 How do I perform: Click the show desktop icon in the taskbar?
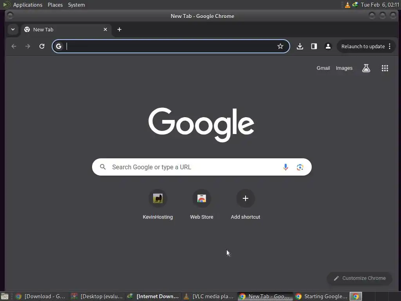[5, 297]
